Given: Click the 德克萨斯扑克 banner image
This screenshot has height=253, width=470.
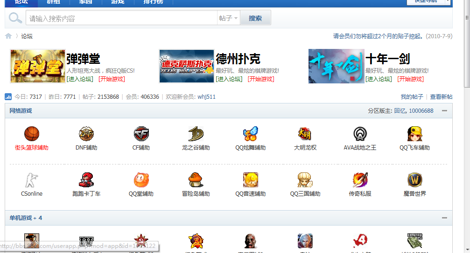Looking at the screenshot, I should tap(186, 66).
